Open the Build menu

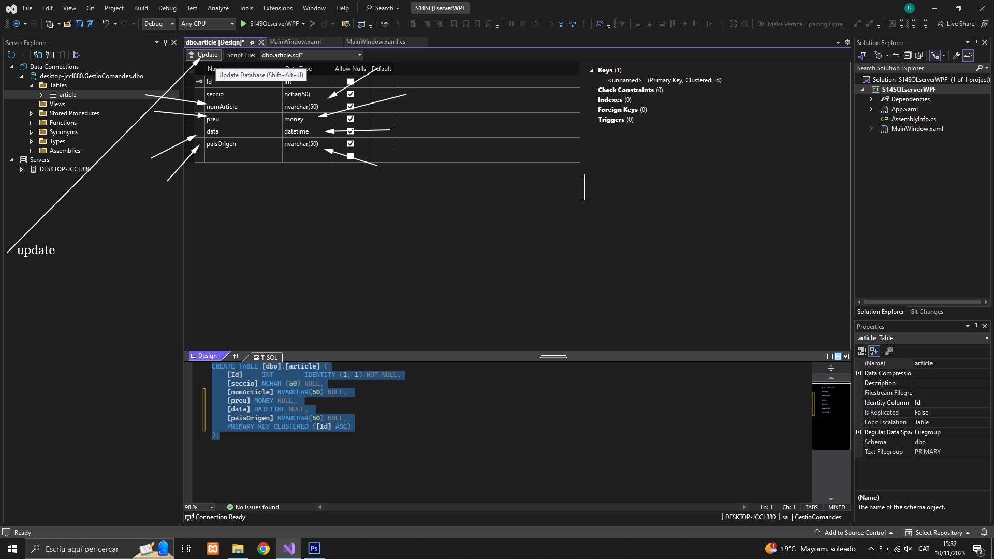[x=141, y=8]
